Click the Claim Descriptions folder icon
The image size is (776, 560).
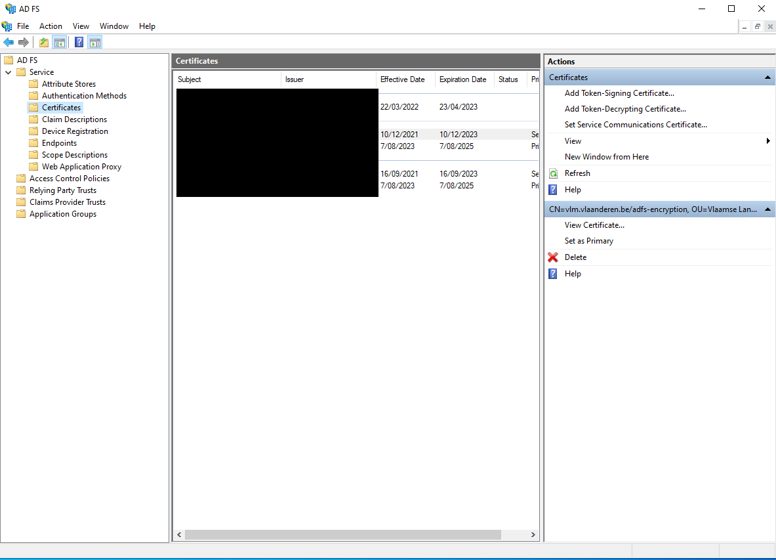(33, 119)
